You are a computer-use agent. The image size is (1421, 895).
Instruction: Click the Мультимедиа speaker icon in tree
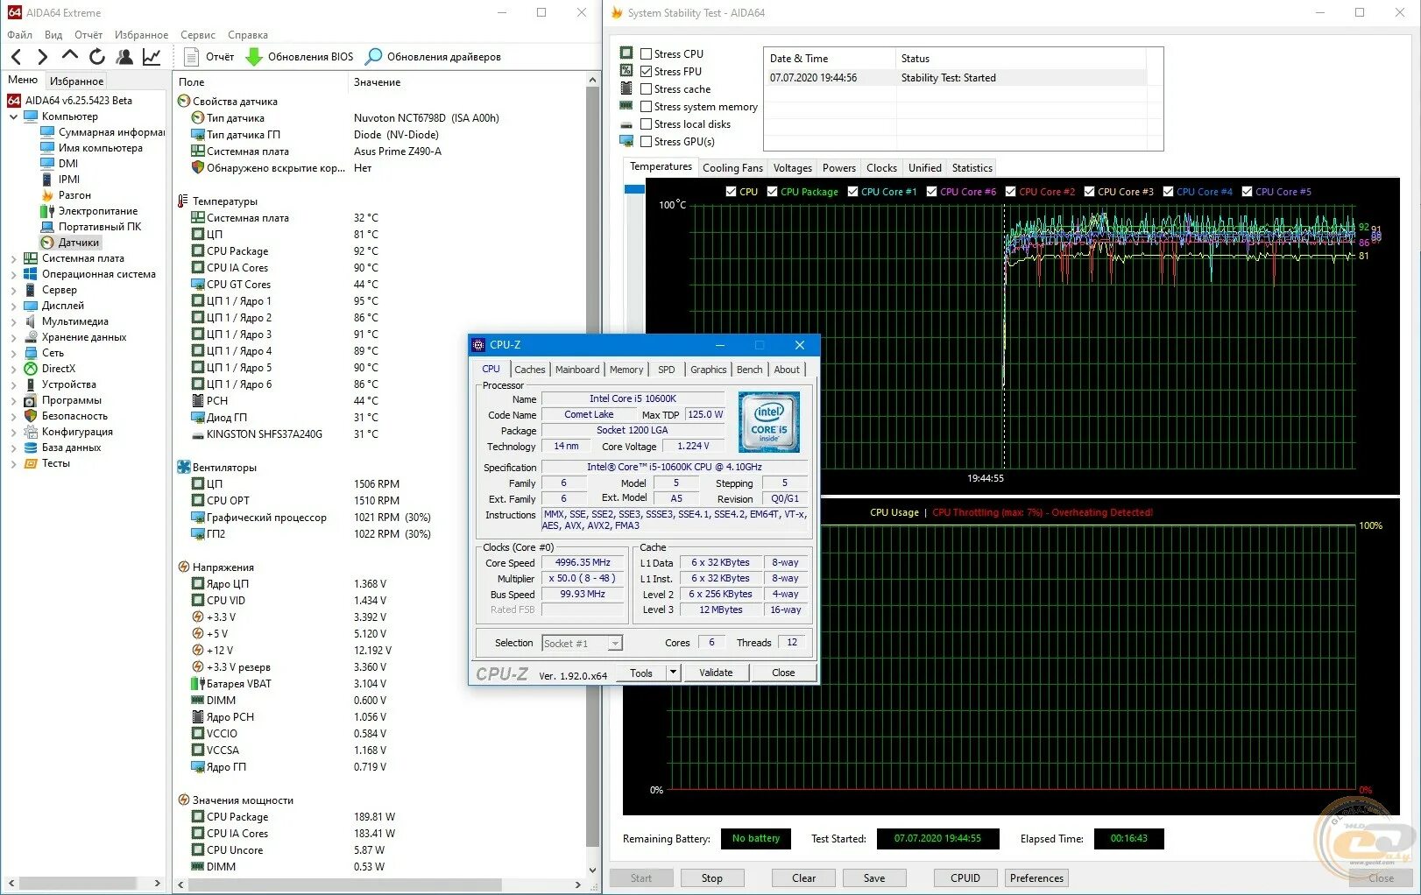[x=31, y=321]
